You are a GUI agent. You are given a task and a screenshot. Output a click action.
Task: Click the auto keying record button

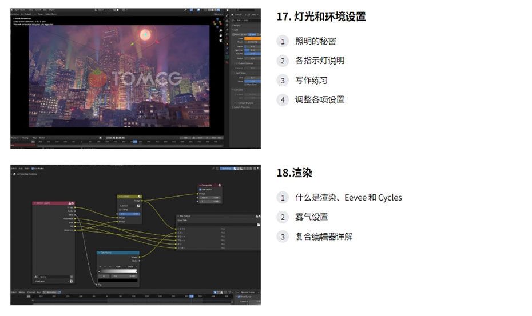[x=101, y=138]
